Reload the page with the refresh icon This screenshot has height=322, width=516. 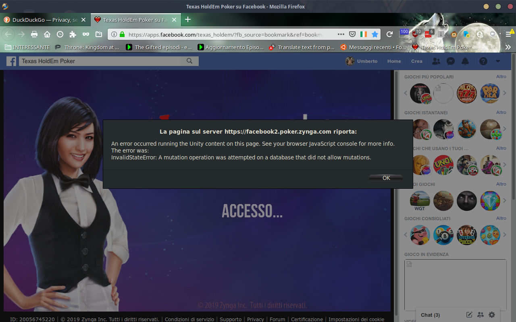click(389, 34)
